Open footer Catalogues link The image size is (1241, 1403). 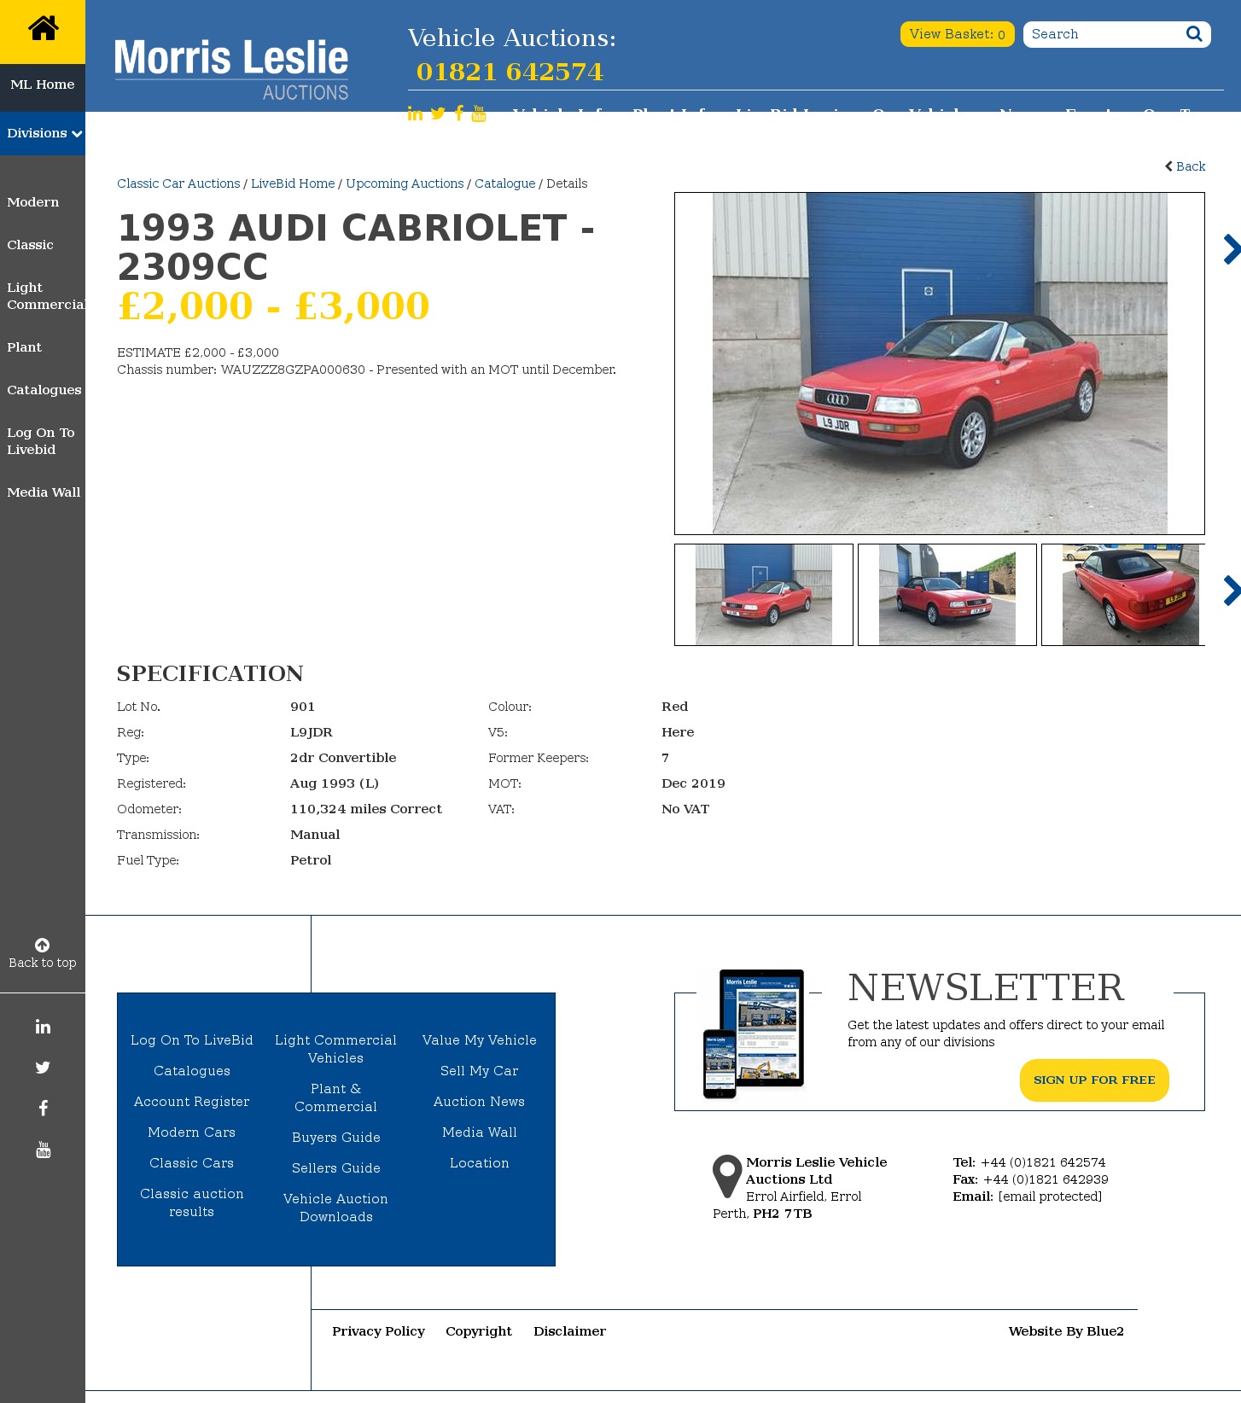coord(192,1071)
